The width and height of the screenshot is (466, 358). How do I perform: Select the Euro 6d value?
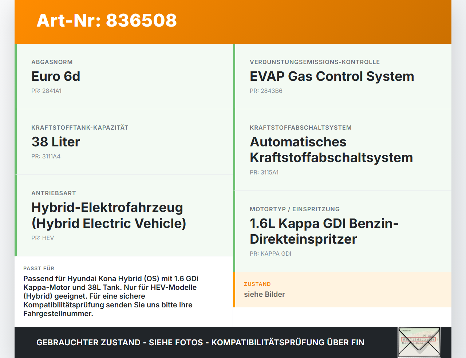click(56, 76)
